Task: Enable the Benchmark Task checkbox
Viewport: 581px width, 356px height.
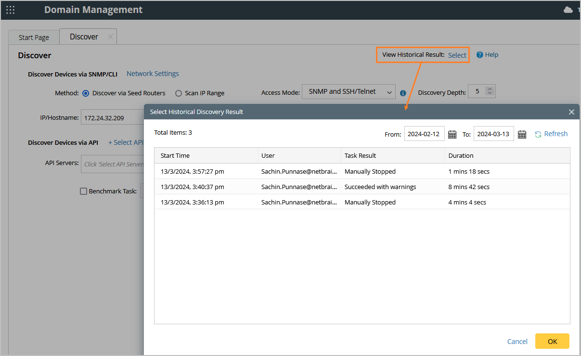Action: [x=84, y=191]
